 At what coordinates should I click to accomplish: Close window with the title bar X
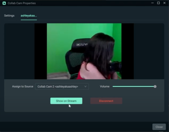click(x=164, y=3)
